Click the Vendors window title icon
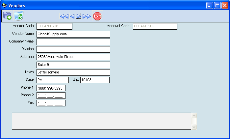Image resolution: width=230 pixels, height=139 pixels. (x=5, y=5)
